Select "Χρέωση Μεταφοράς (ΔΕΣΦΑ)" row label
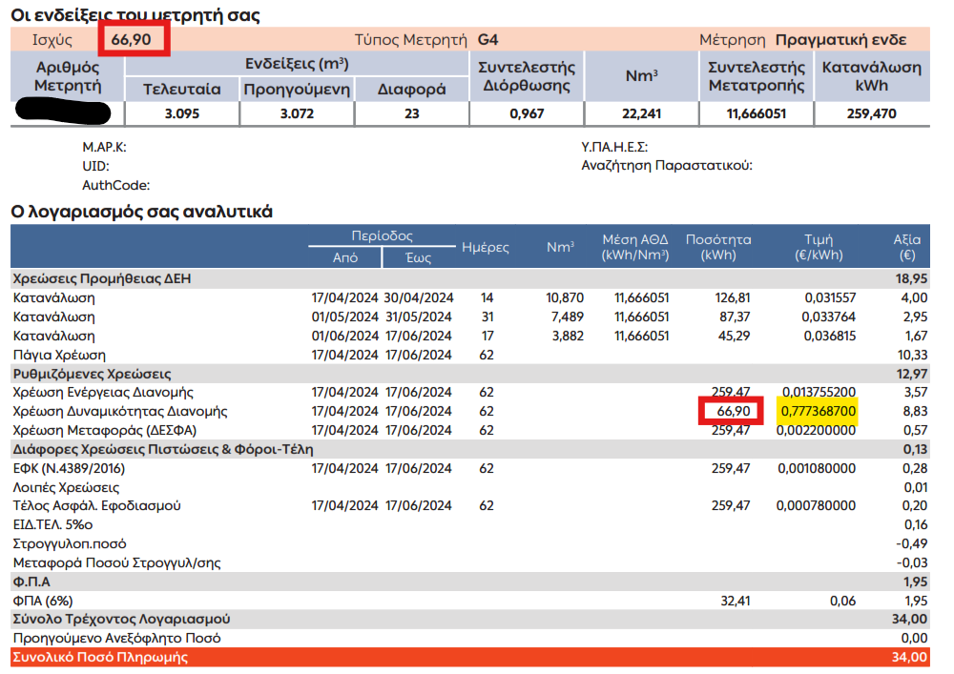The height and width of the screenshot is (674, 954). point(105,430)
